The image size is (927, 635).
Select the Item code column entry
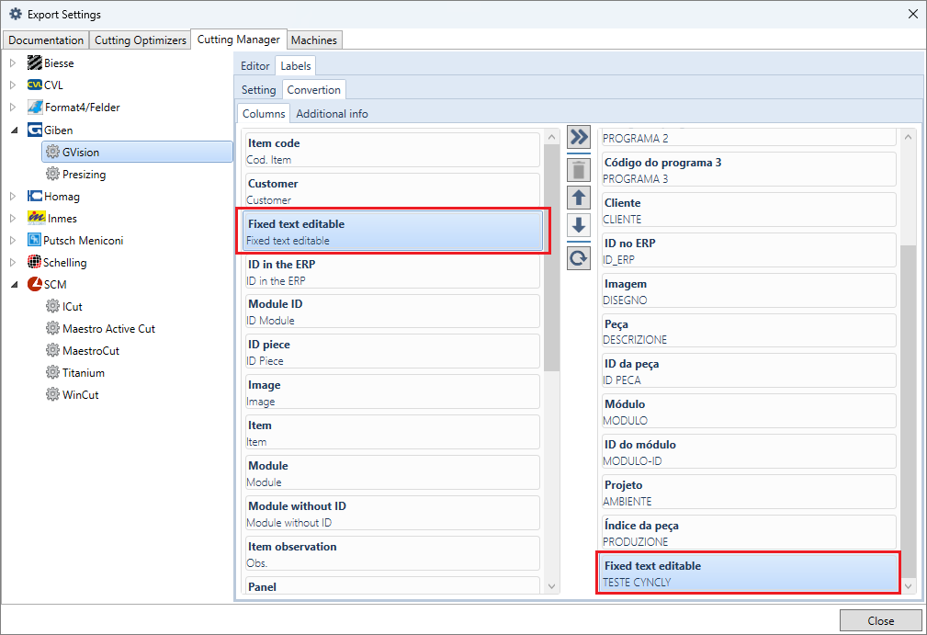click(x=392, y=150)
